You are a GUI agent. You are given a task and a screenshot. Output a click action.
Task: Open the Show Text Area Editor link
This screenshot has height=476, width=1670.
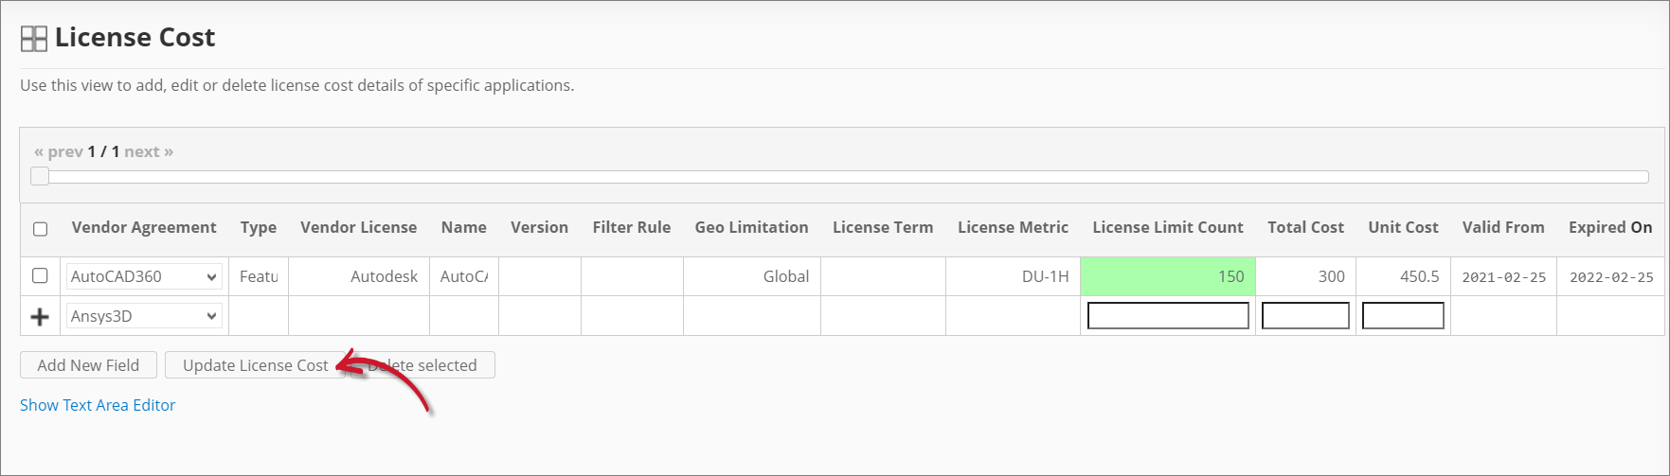click(98, 405)
